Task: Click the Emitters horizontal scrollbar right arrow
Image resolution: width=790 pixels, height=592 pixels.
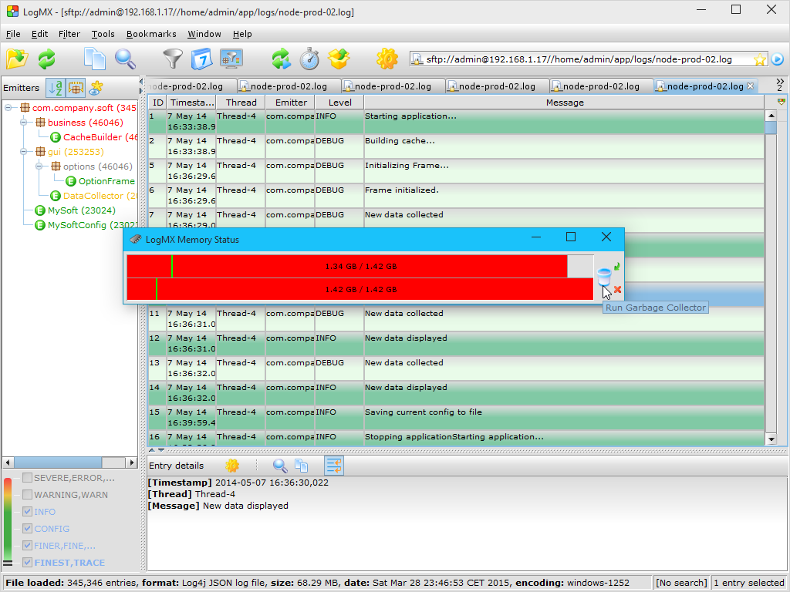Action: click(x=132, y=462)
